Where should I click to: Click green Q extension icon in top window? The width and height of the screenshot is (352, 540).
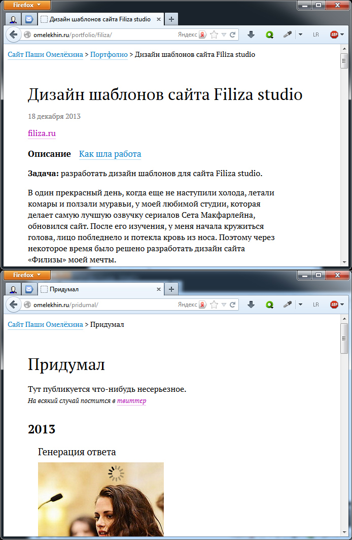(x=269, y=35)
